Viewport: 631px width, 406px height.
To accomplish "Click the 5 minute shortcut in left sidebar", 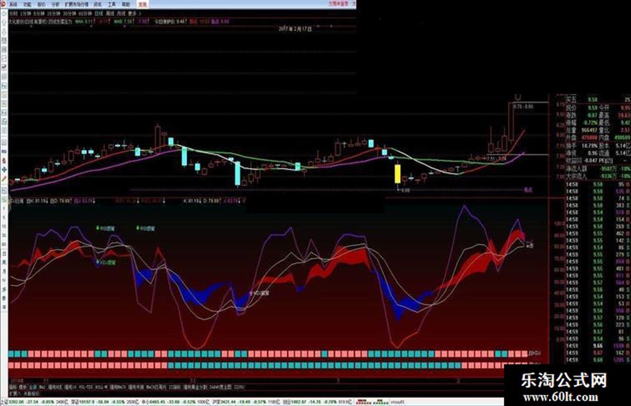I will tap(4, 217).
